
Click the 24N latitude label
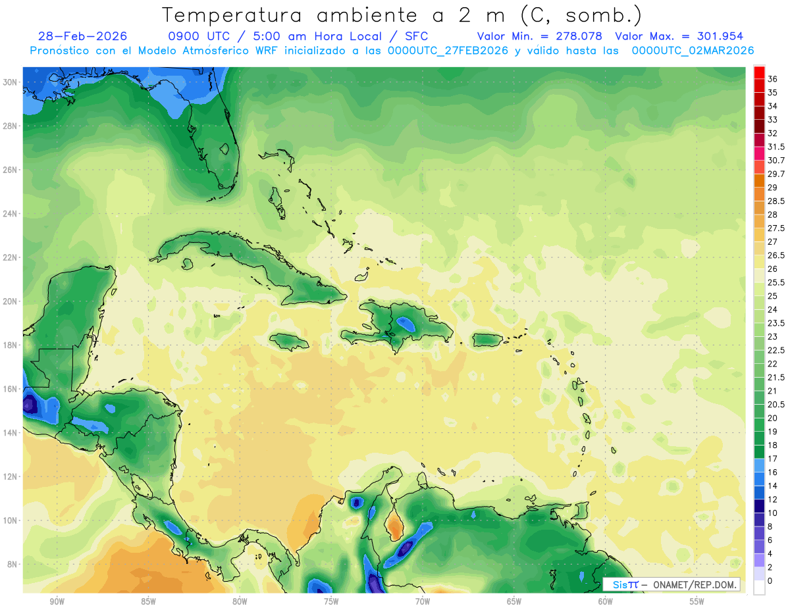[x=10, y=214]
